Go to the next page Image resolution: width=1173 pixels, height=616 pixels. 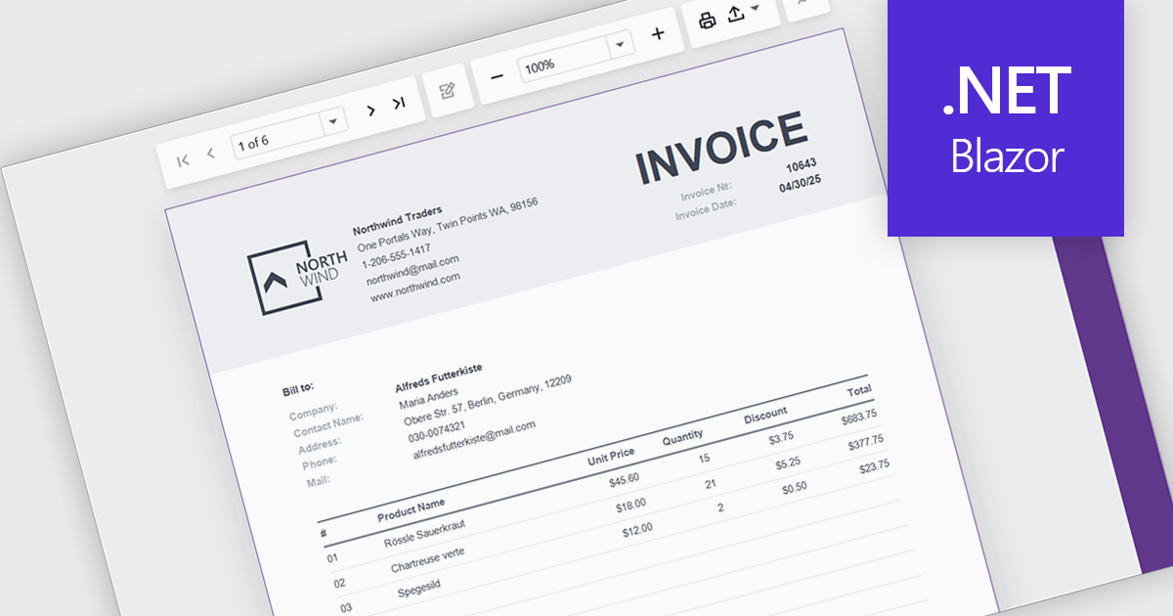[x=370, y=110]
